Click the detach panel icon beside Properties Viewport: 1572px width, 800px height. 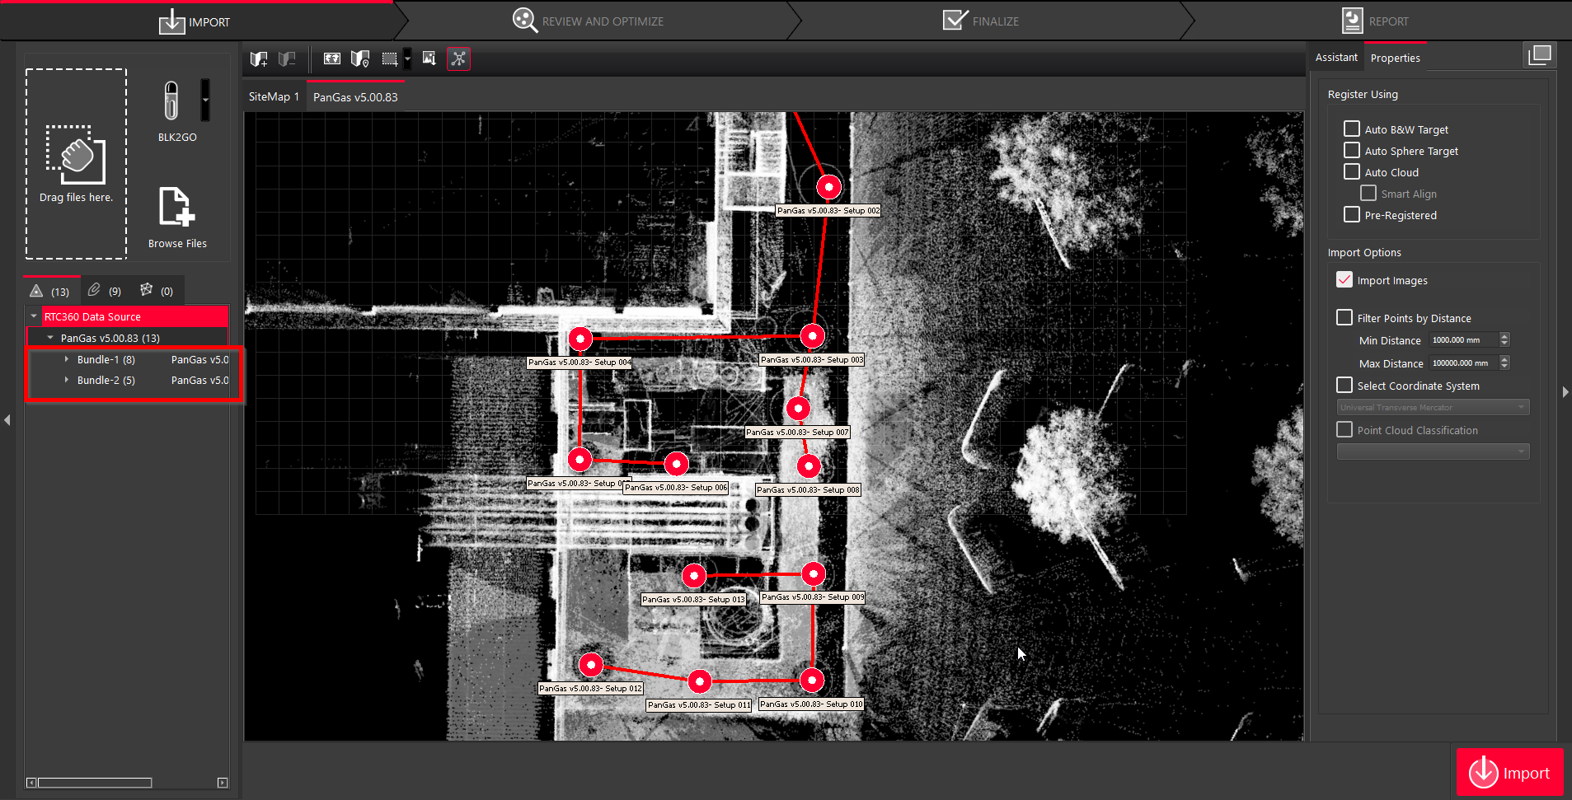[1539, 55]
